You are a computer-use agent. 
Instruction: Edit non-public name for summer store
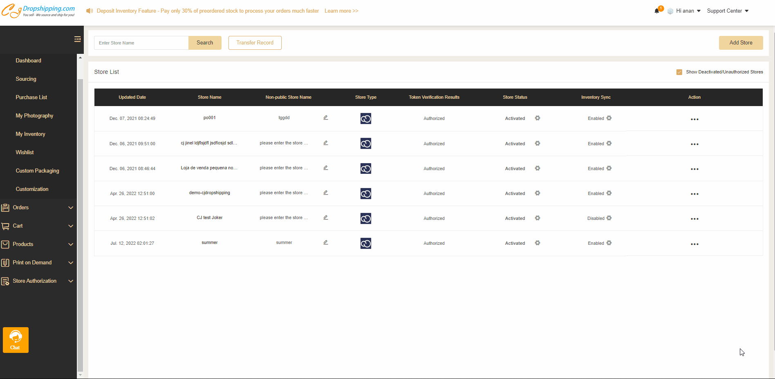click(x=326, y=243)
